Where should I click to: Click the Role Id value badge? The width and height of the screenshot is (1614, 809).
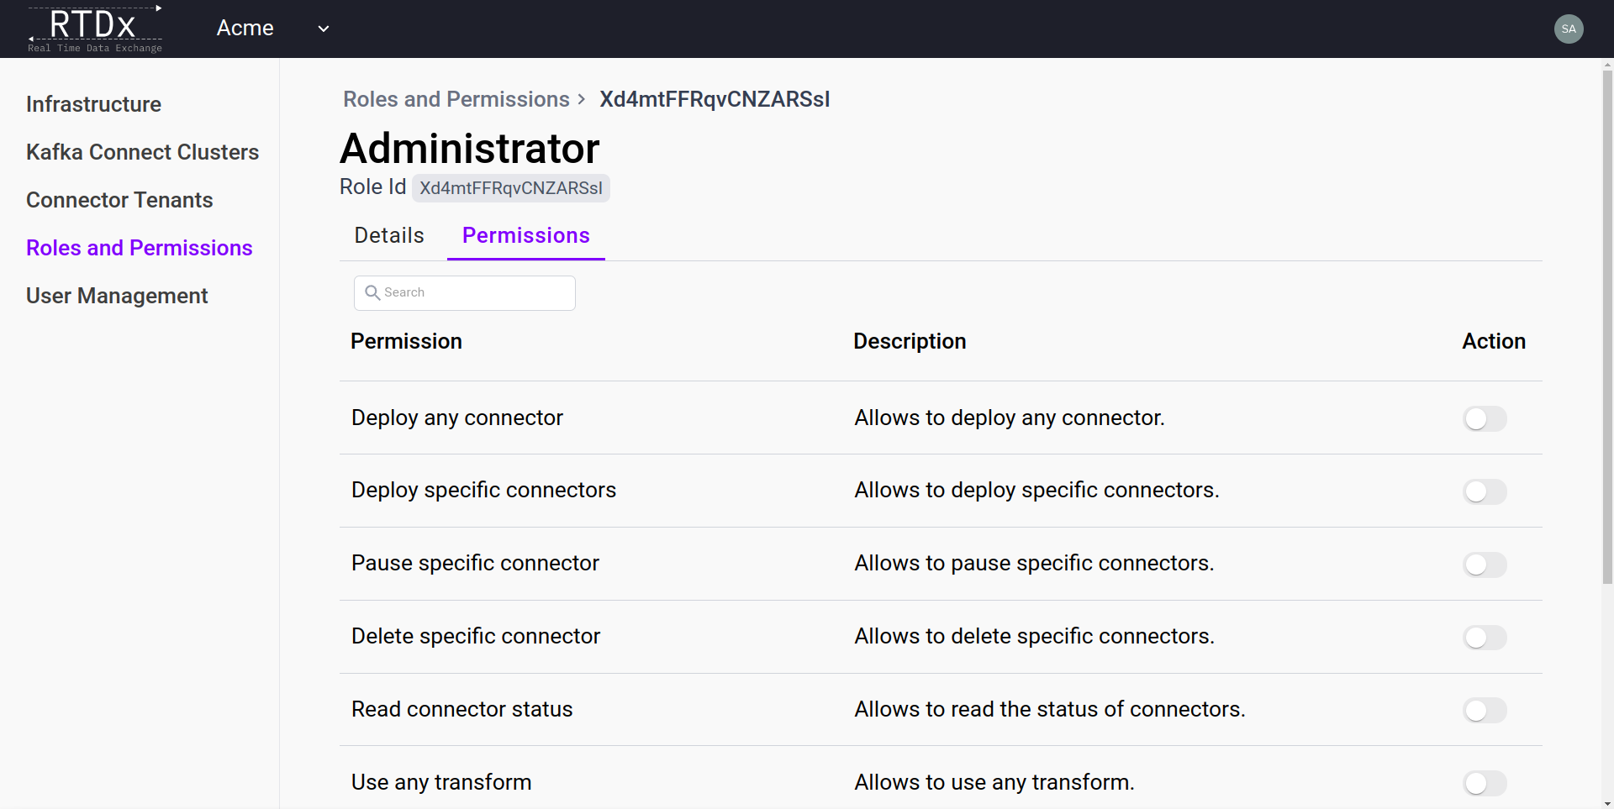click(510, 188)
